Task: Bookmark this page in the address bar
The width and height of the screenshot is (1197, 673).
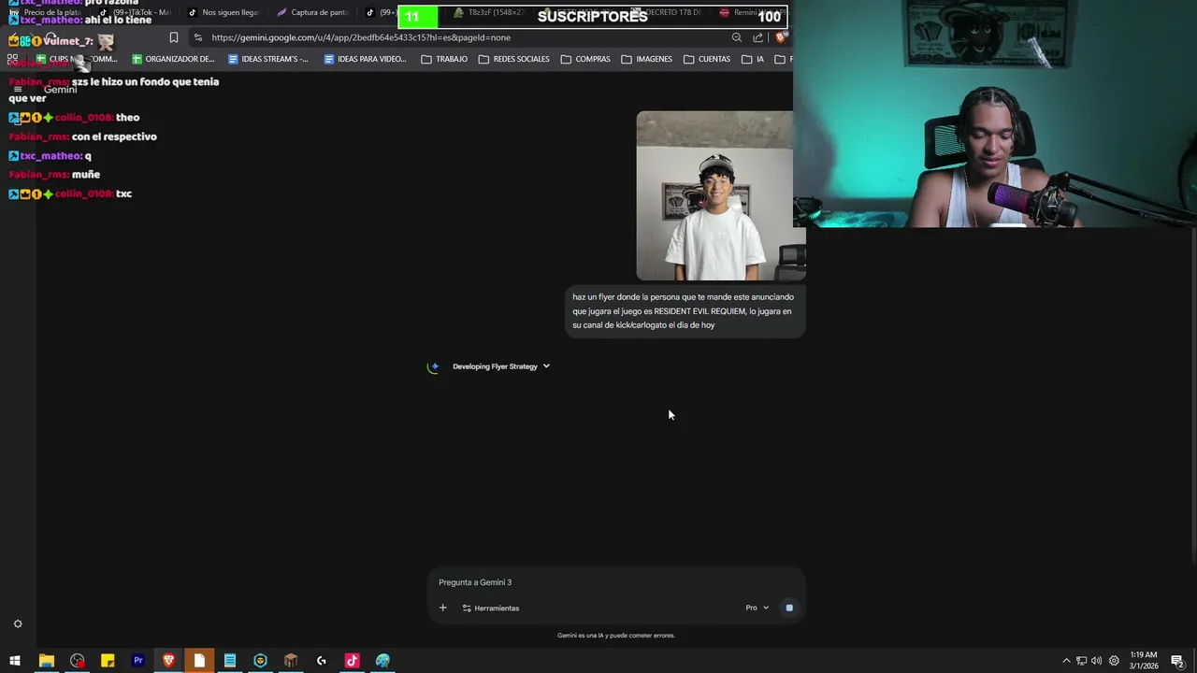Action: click(x=174, y=37)
